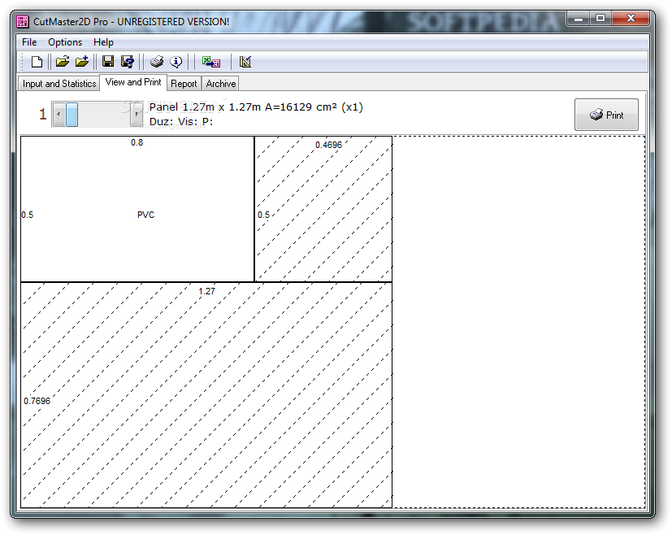The image size is (672, 535).
Task: Click the Panel 1.27m x 1.27m description text
Action: [256, 107]
